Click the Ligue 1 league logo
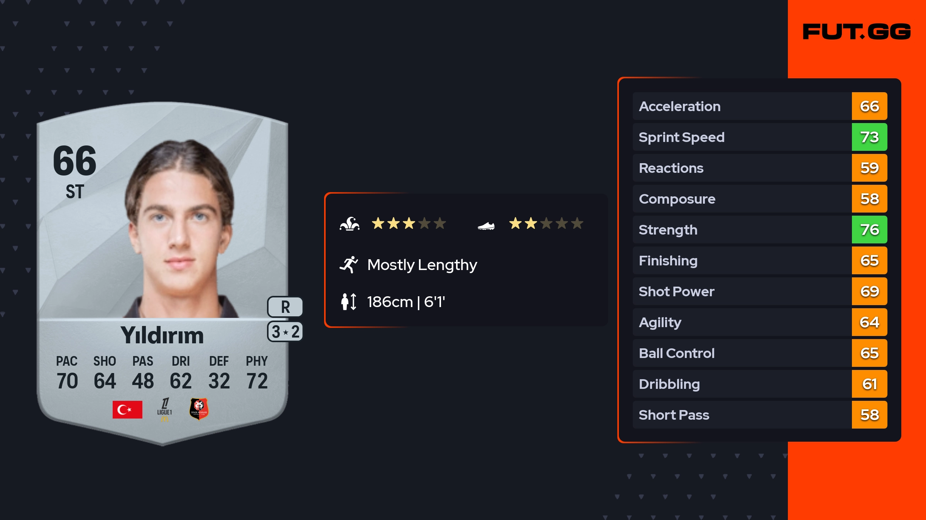This screenshot has width=926, height=520. tap(165, 409)
